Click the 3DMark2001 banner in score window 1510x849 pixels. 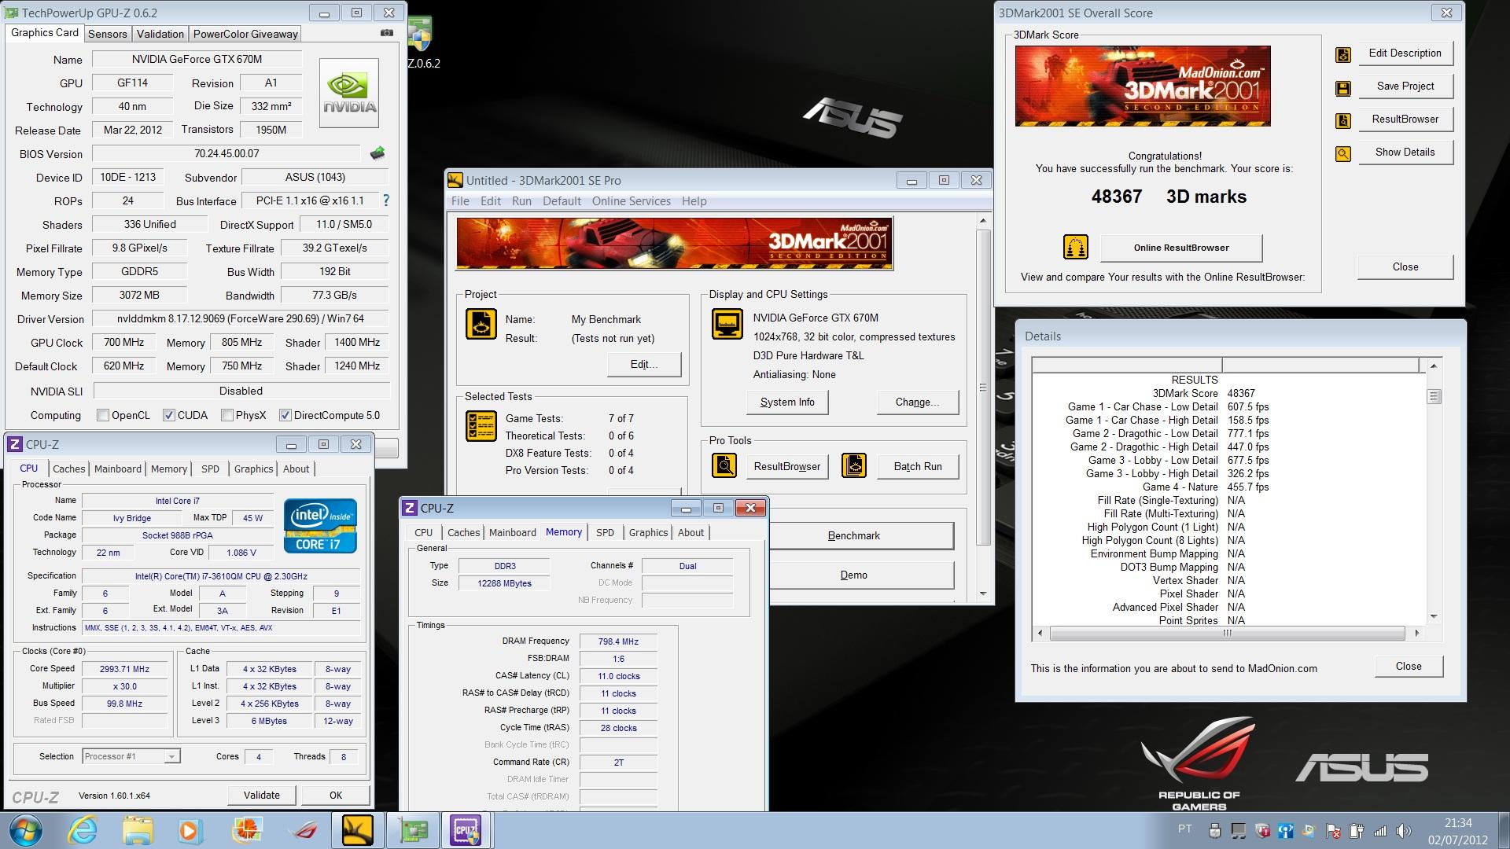tap(1143, 86)
